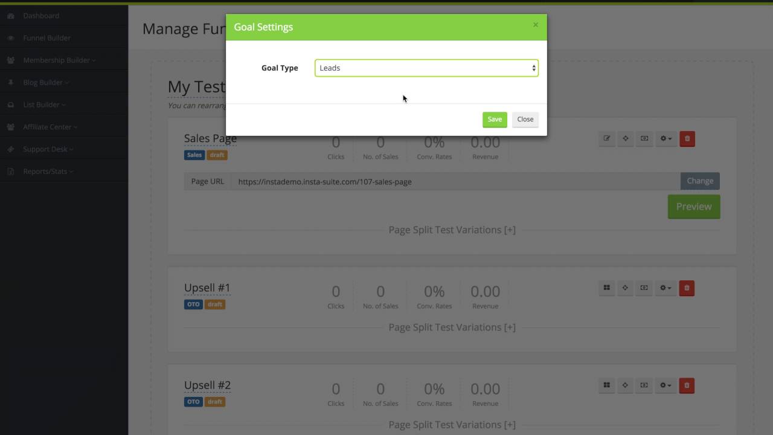Delete Upsell #2 with red trash icon

coord(687,385)
